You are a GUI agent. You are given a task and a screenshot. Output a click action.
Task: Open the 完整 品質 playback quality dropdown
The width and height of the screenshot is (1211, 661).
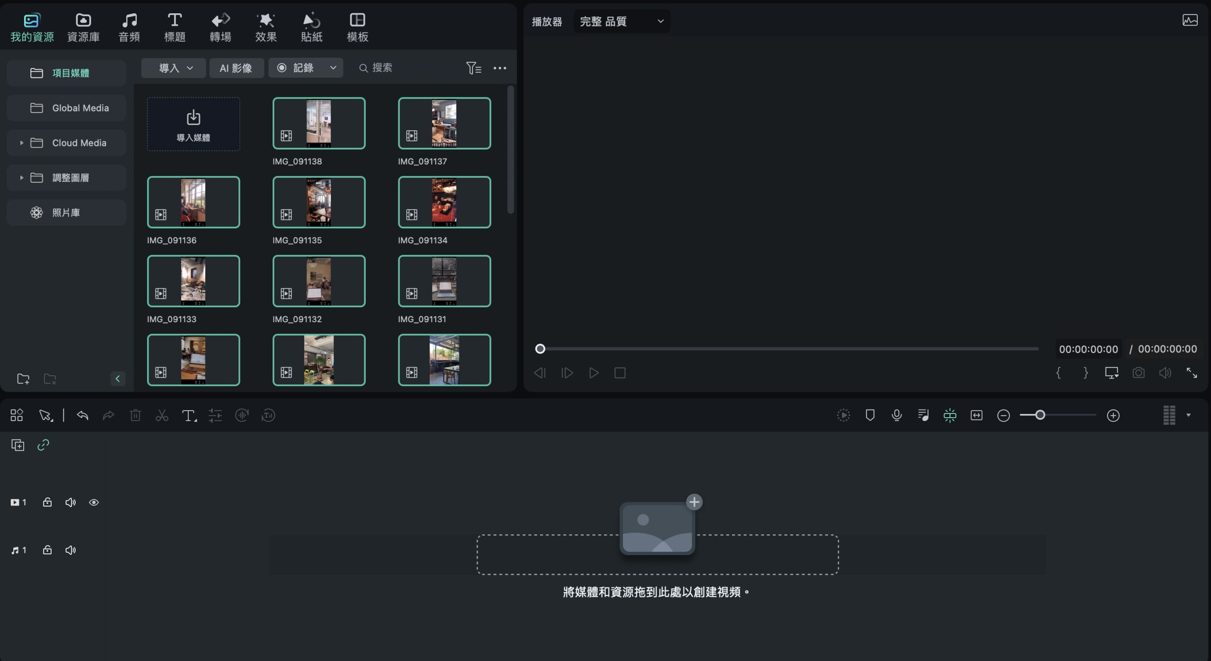click(x=622, y=21)
